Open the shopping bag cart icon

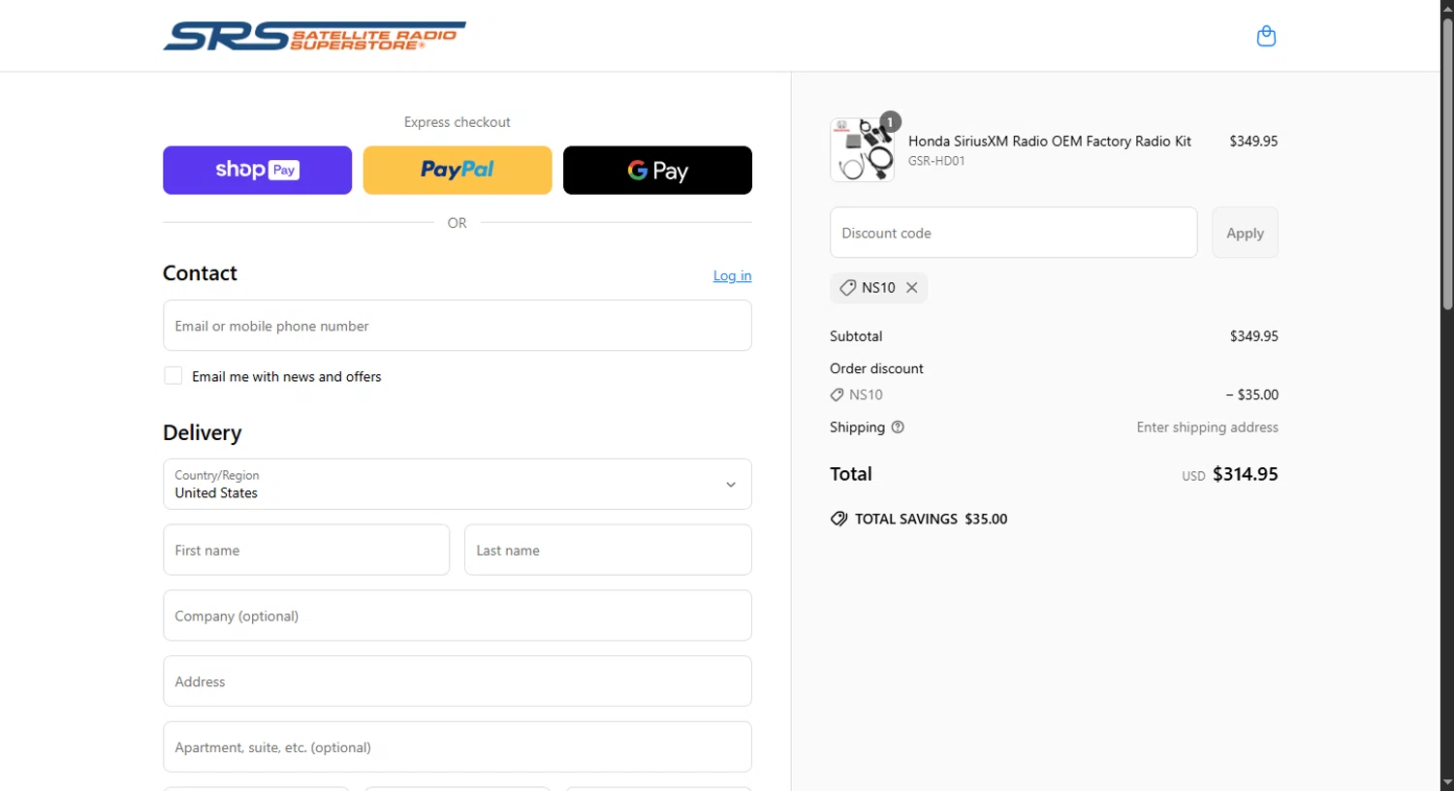(1266, 36)
